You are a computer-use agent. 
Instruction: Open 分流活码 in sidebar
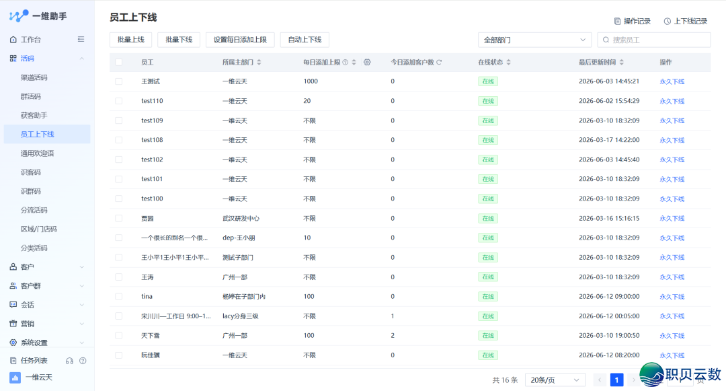[34, 211]
